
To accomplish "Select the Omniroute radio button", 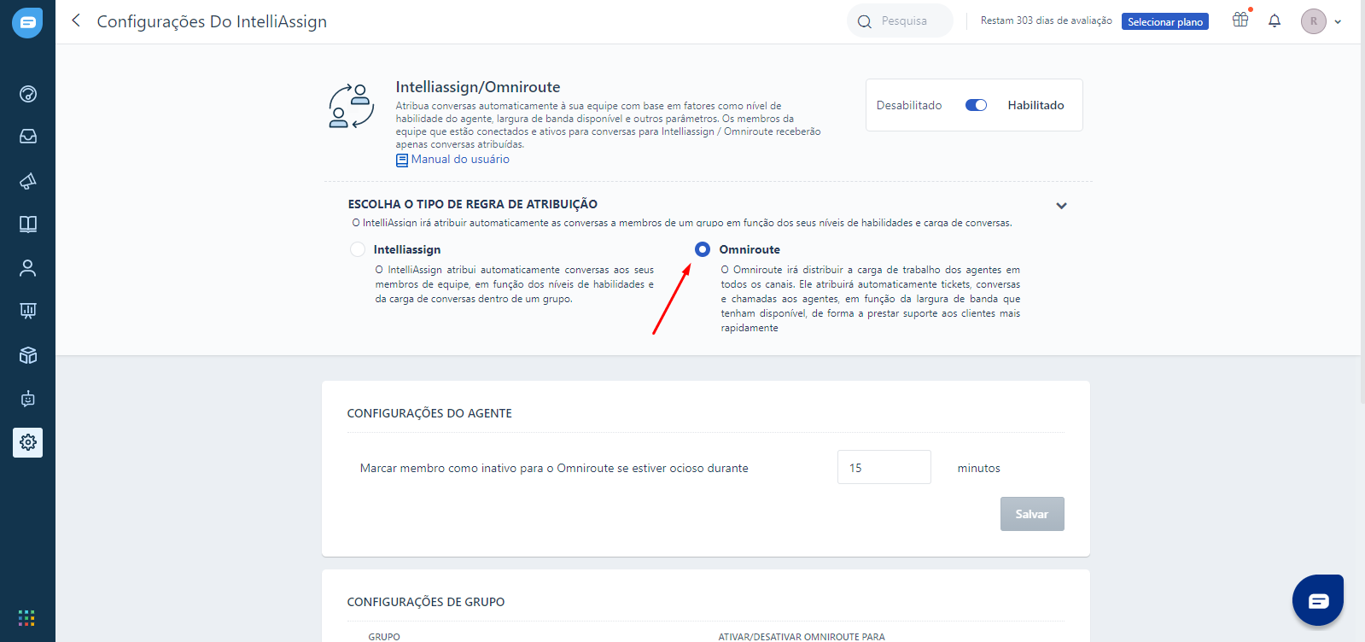I will (703, 249).
